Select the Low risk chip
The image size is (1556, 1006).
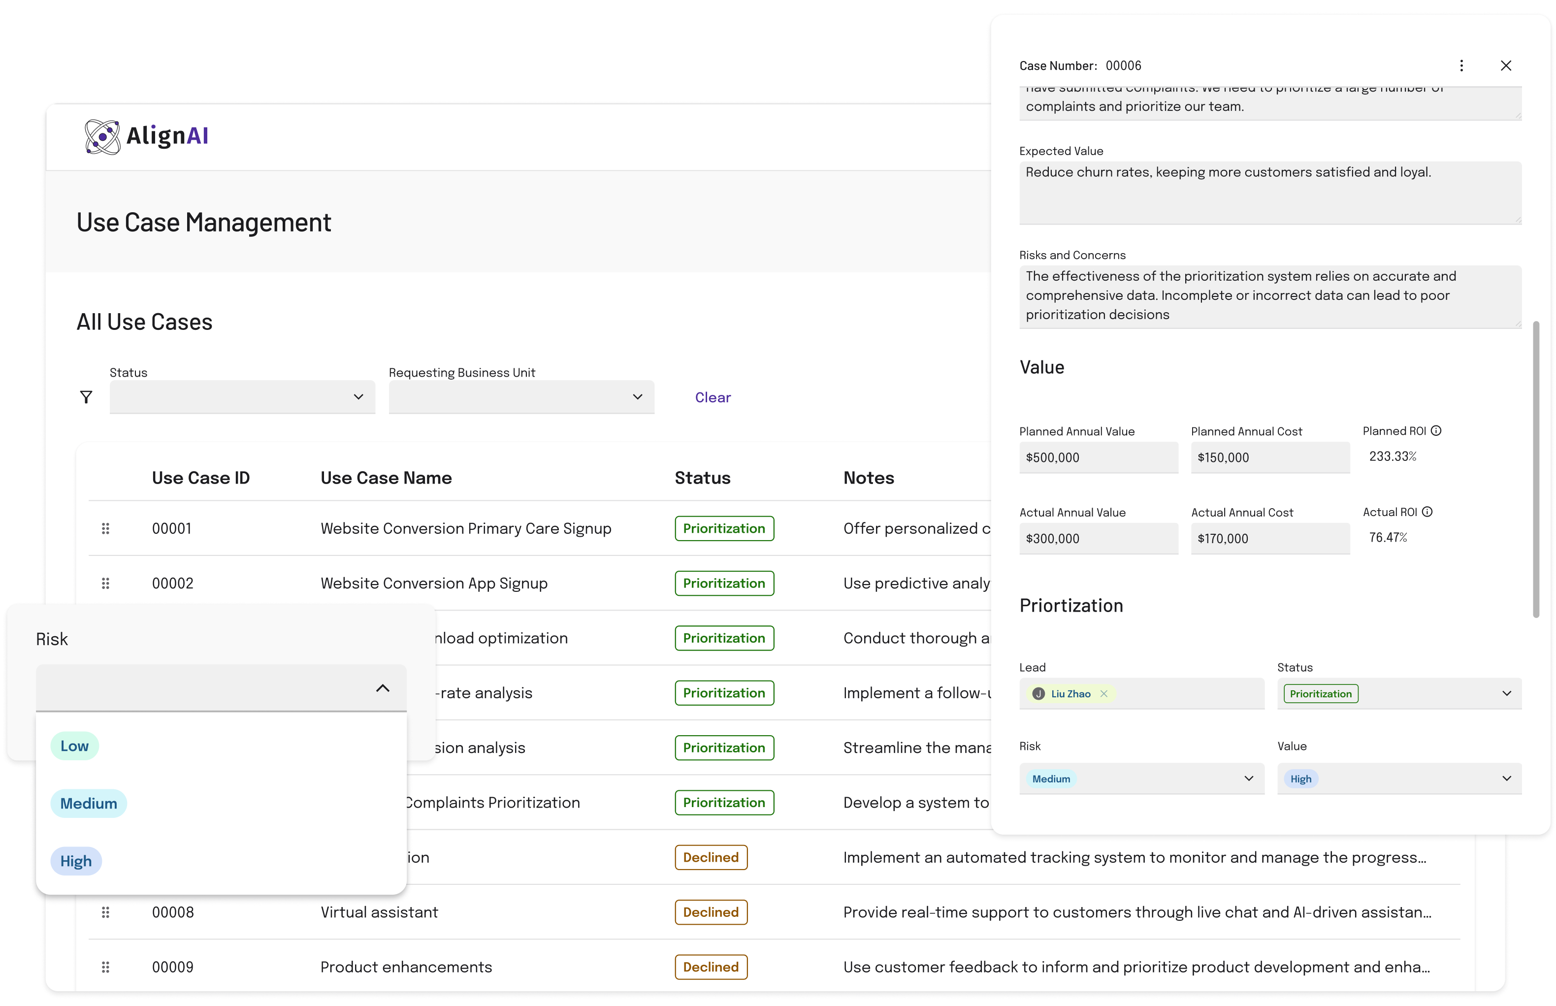pos(74,745)
